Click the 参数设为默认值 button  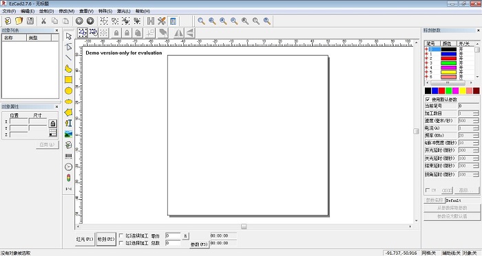[452, 216]
